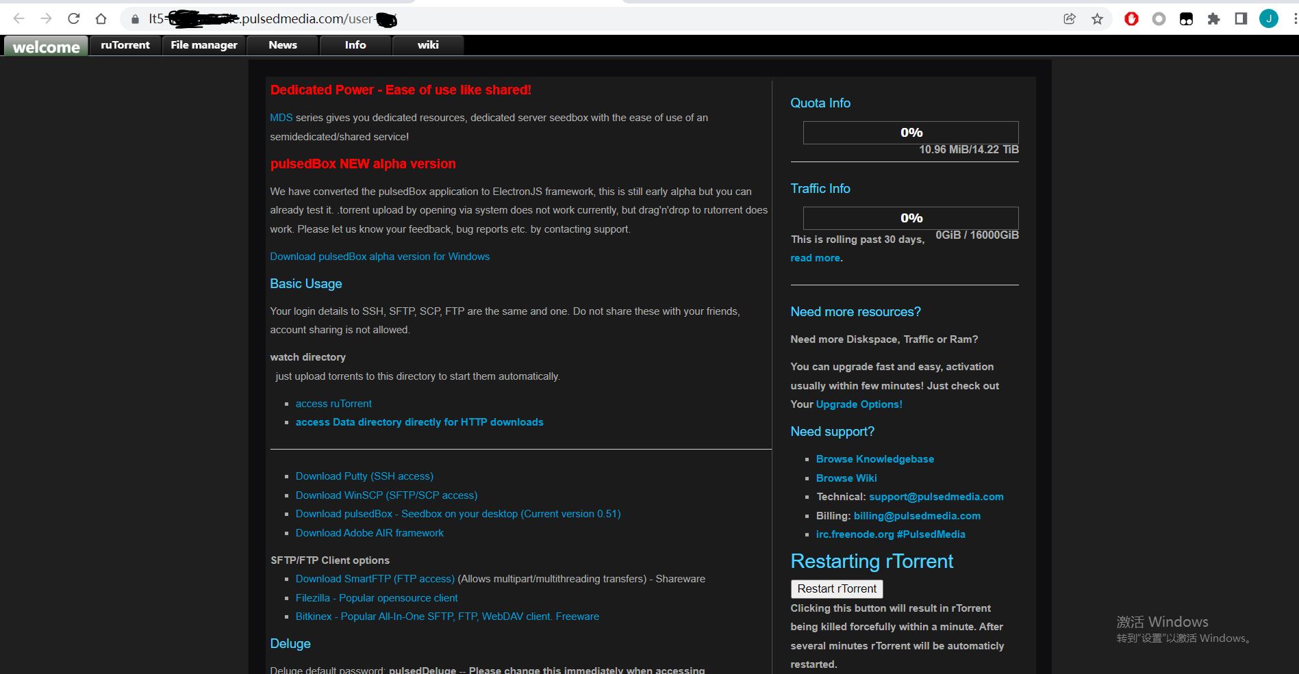Open Filezilla popular opensource client link
The image size is (1299, 674).
(x=377, y=598)
